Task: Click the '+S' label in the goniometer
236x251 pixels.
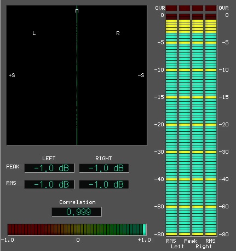Action: (12, 75)
